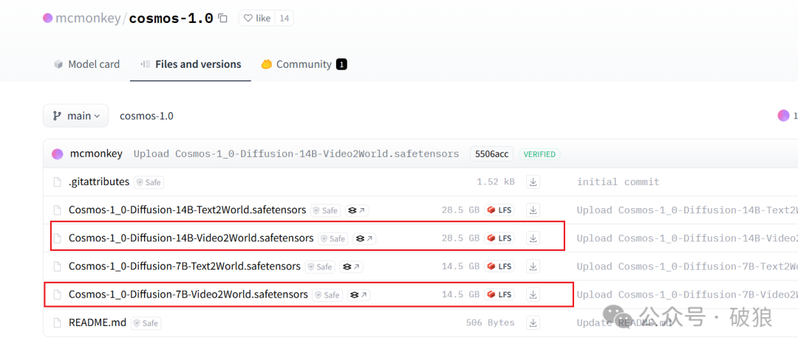Click the VERIFIED commit badge
The width and height of the screenshot is (798, 349).
(x=539, y=154)
